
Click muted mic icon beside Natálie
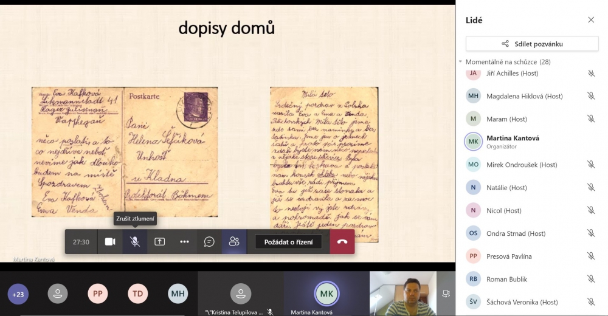(592, 187)
